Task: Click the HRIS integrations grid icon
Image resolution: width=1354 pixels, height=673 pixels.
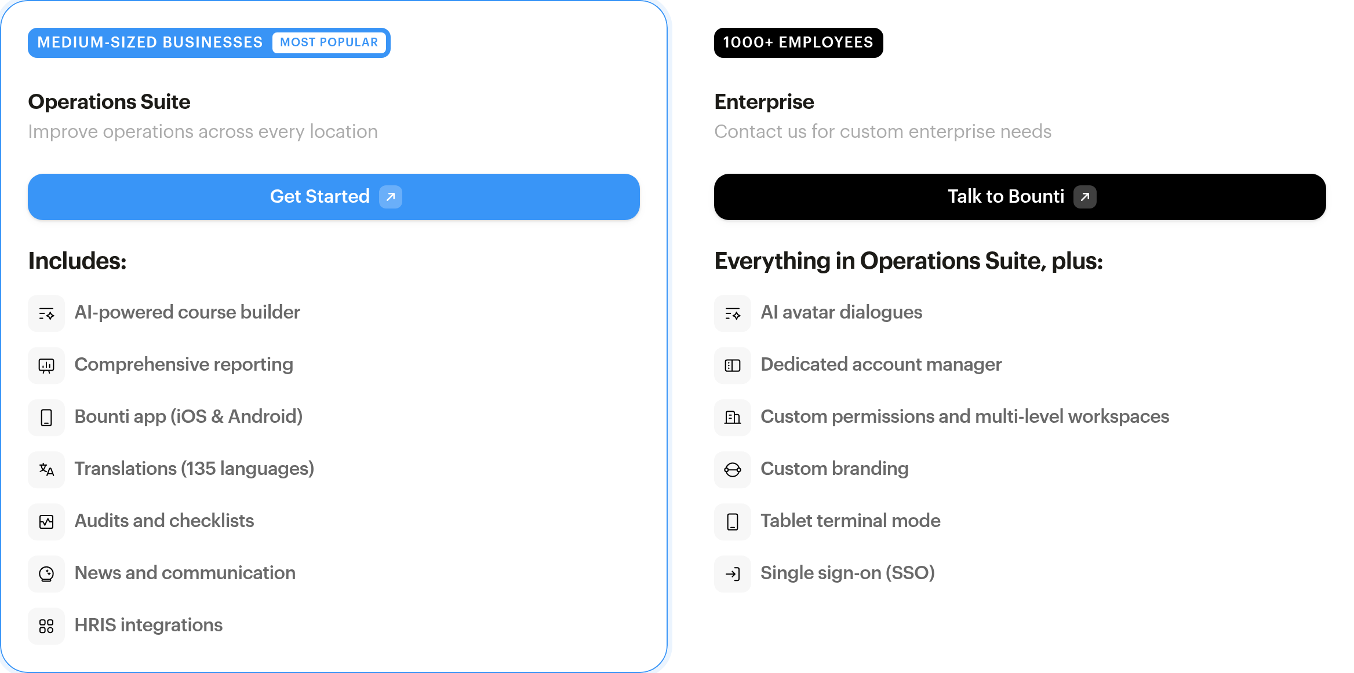Action: (x=46, y=626)
